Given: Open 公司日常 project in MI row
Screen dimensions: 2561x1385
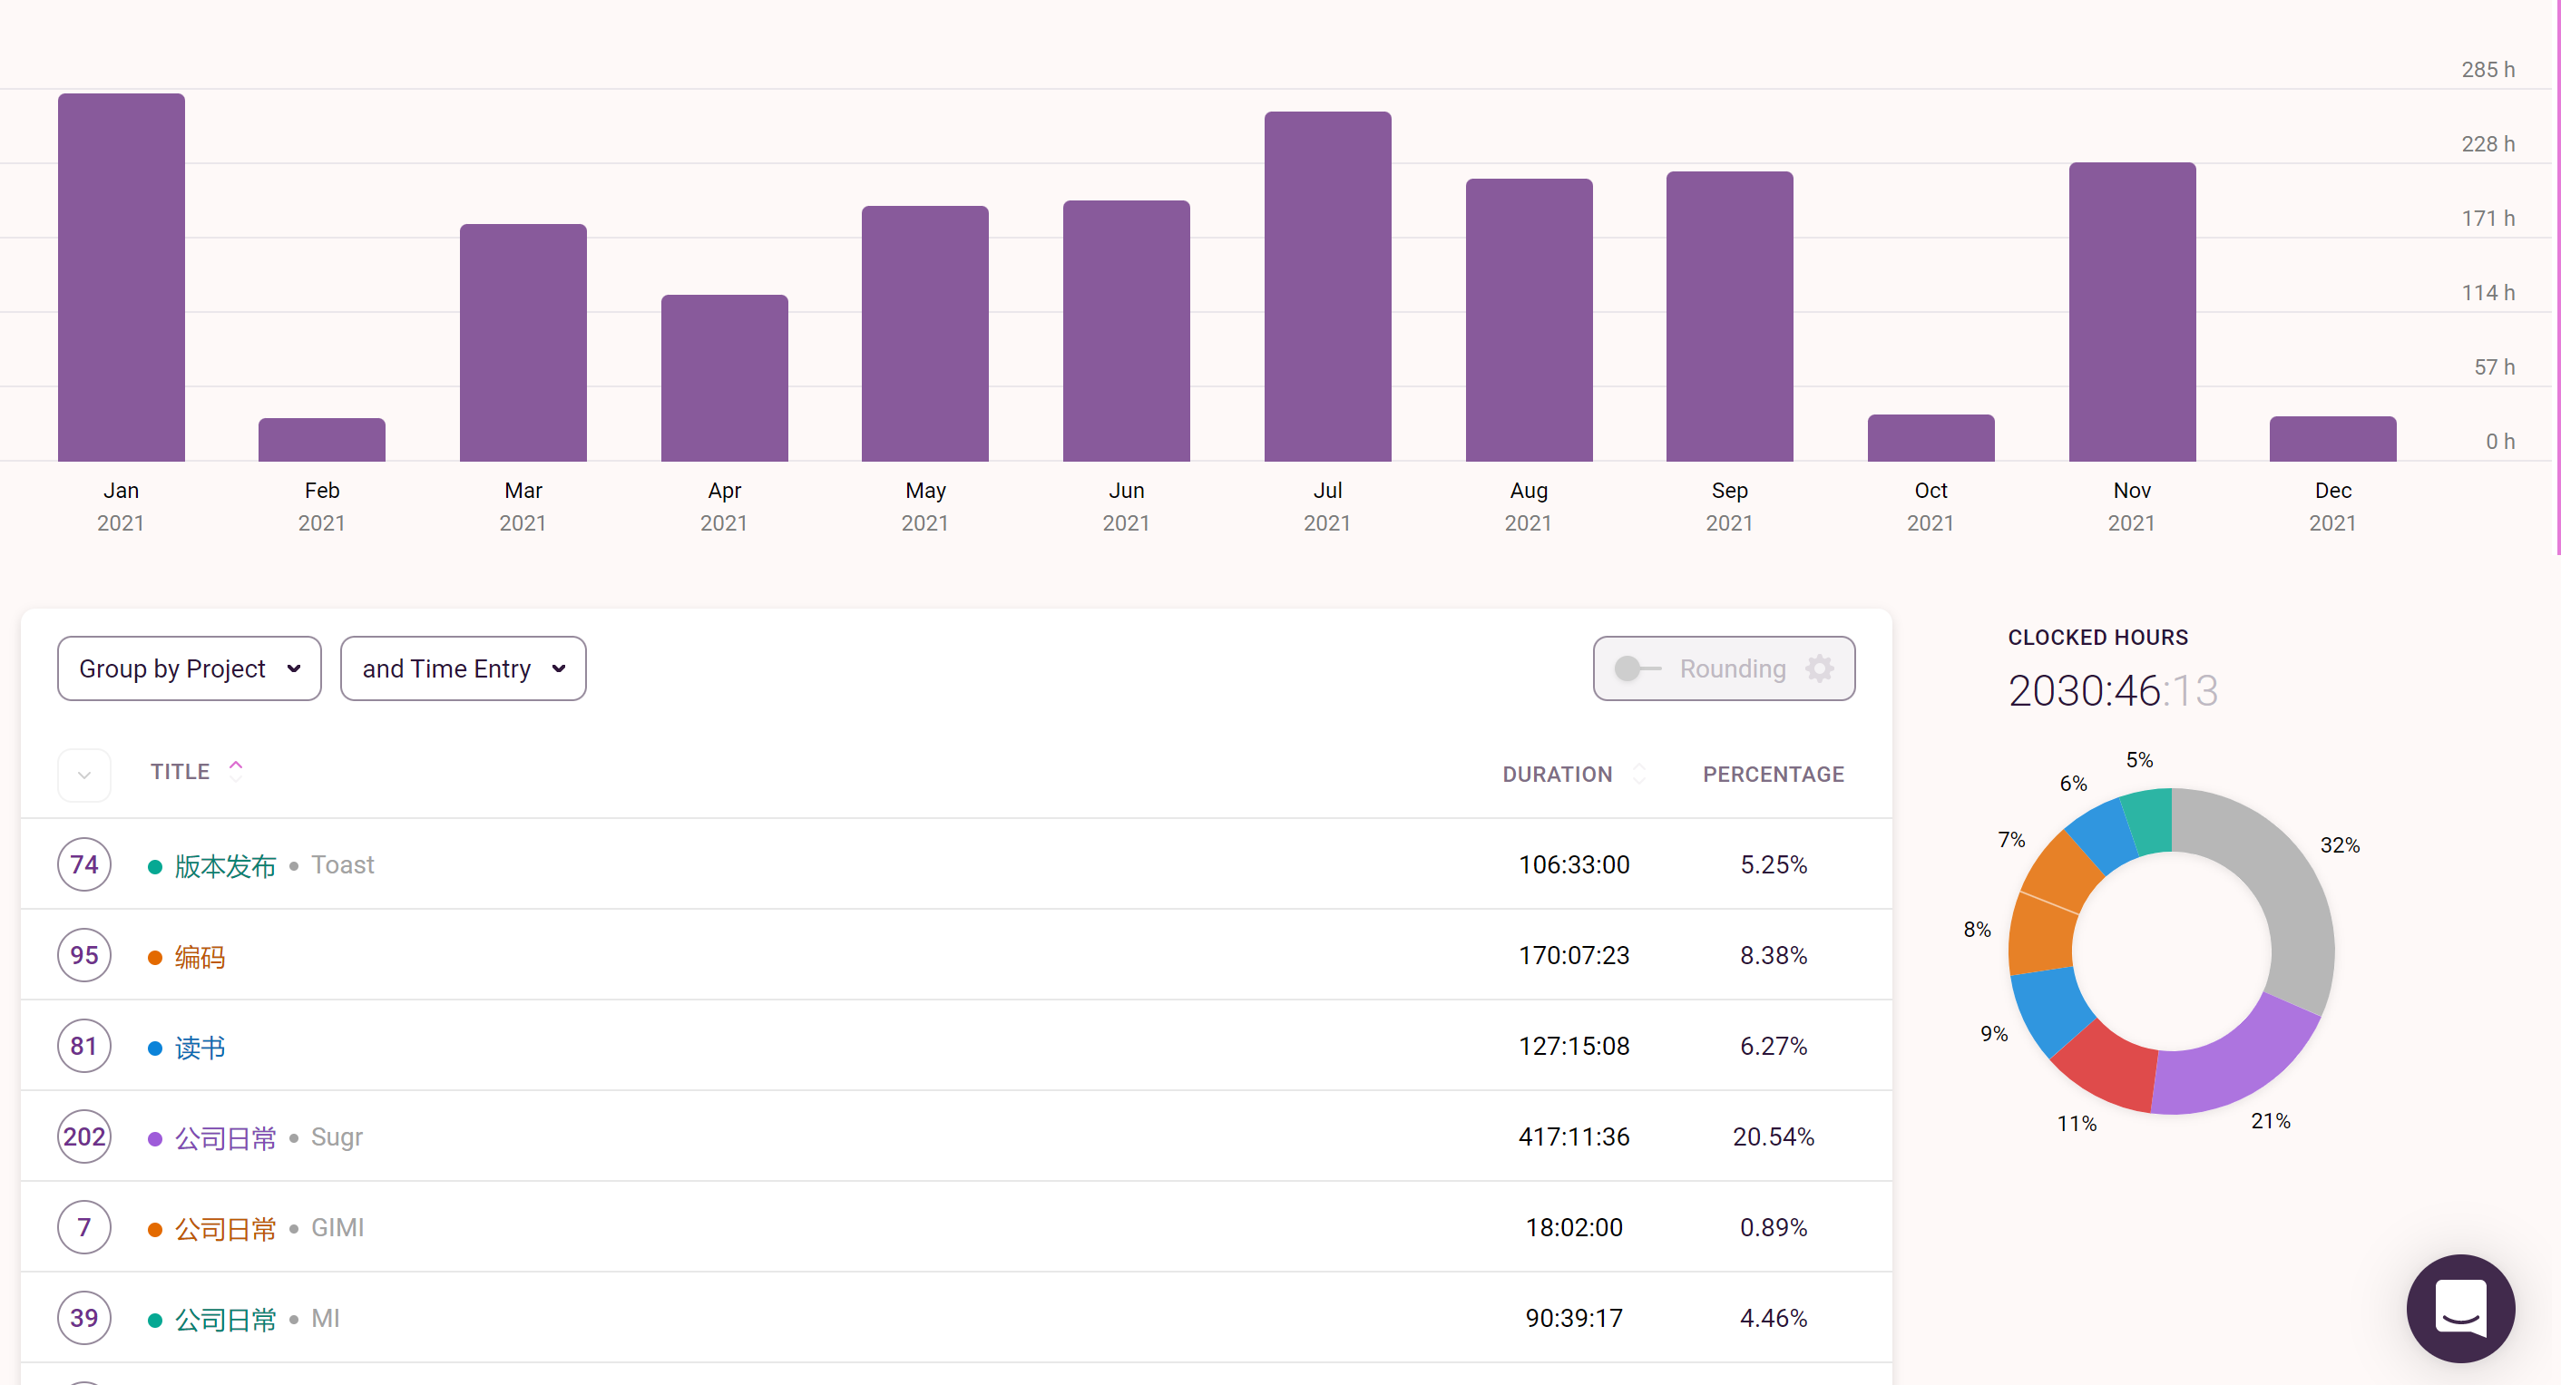Looking at the screenshot, I should 226,1319.
